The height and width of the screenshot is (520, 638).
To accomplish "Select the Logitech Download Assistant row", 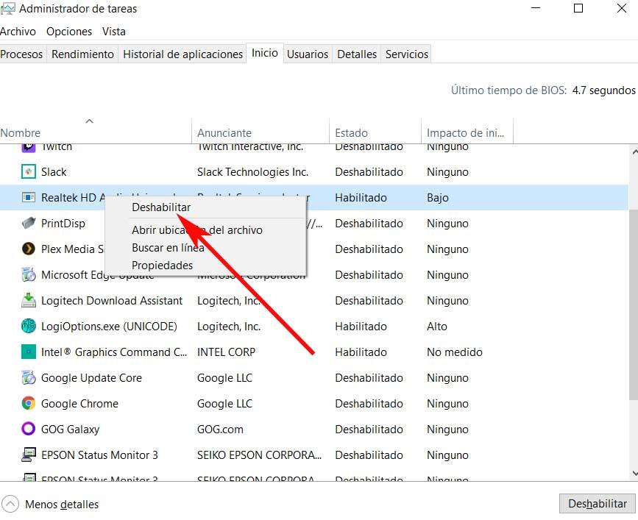I will coord(314,301).
